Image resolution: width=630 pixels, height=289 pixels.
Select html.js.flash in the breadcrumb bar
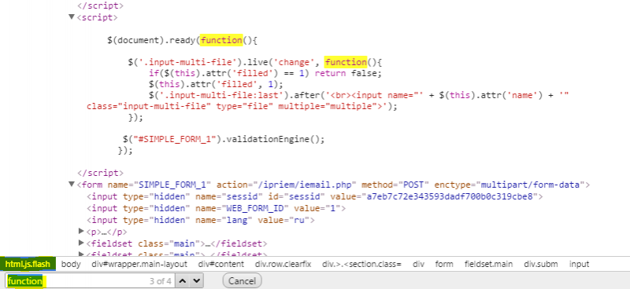click(x=28, y=264)
